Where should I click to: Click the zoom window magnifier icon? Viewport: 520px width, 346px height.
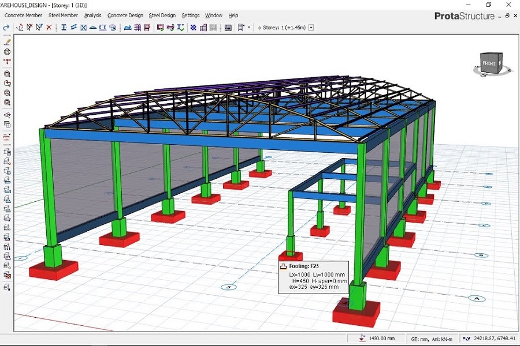point(7,74)
